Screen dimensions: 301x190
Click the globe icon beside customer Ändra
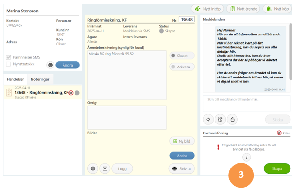pyautogui.click(x=50, y=65)
